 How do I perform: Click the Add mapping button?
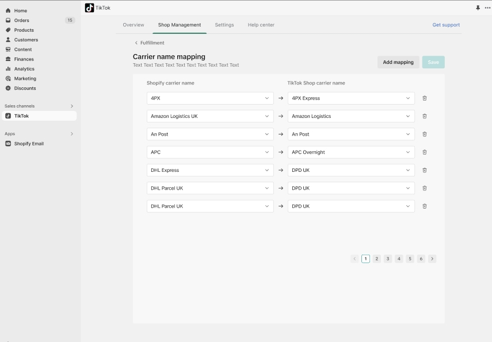click(398, 62)
